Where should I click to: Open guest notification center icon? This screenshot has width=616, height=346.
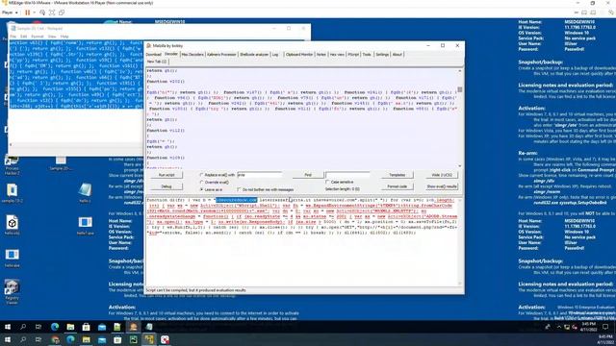[x=605, y=327]
